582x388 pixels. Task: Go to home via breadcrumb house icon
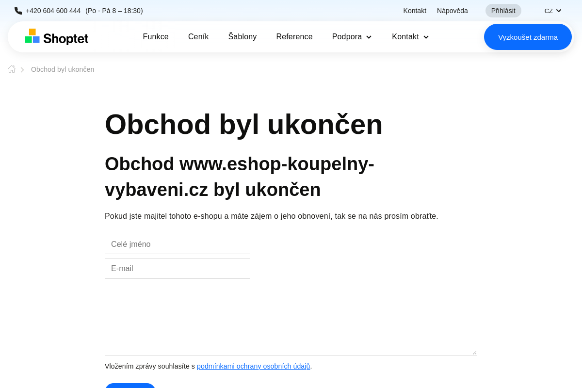(x=12, y=69)
